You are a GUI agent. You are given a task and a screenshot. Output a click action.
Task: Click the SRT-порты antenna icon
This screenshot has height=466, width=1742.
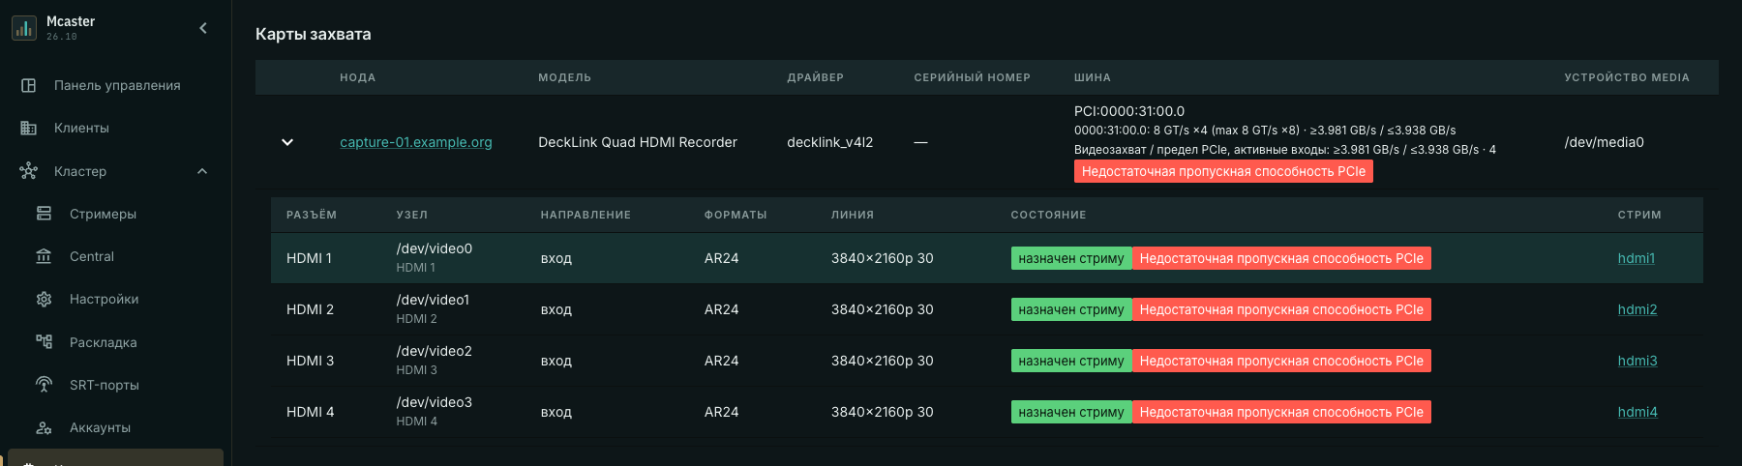44,385
